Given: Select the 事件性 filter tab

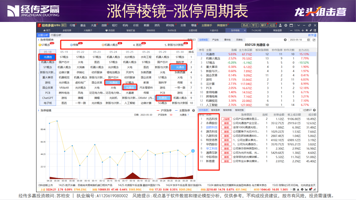Looking at the screenshot, I should pos(227,40).
